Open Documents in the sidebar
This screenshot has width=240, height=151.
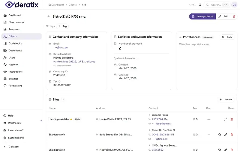(21, 51)
